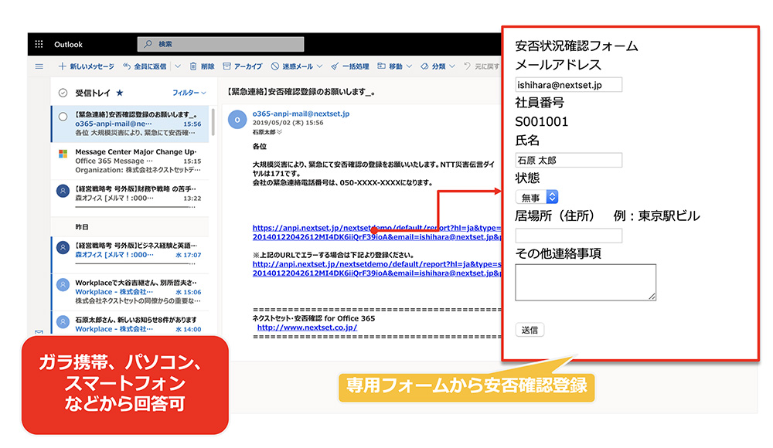Open the 状態 dropdown showing 無事
The image size is (773, 448).
(537, 197)
